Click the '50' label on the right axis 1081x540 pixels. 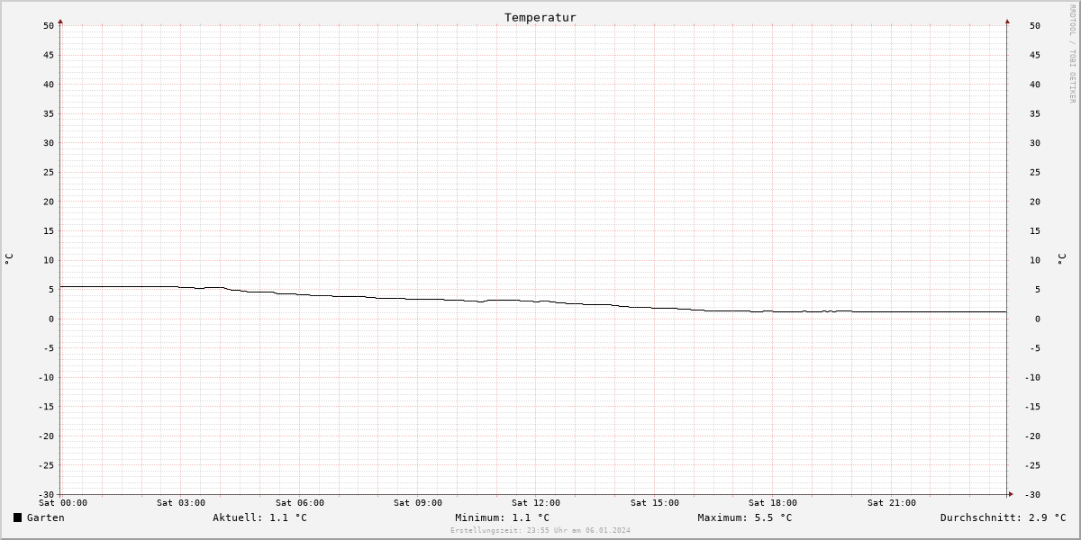click(x=1034, y=25)
